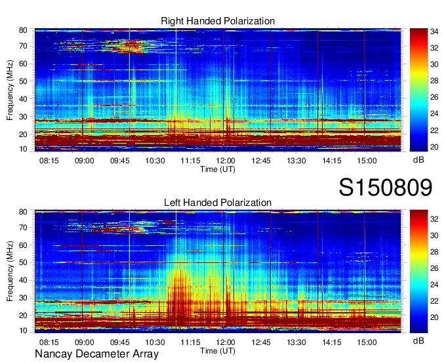Image resolution: width=446 pixels, height=362 pixels.
Task: Click the 32 value on Left Handed color bar
Action: (x=434, y=219)
